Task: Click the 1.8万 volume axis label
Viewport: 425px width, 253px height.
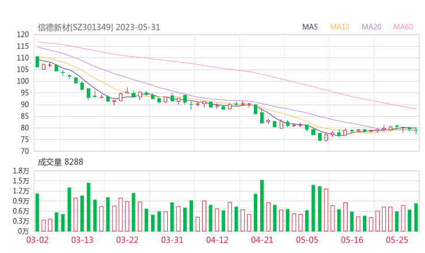Action: click(21, 171)
